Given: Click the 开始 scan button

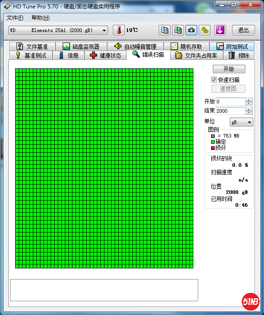Looking at the screenshot, I should 229,69.
